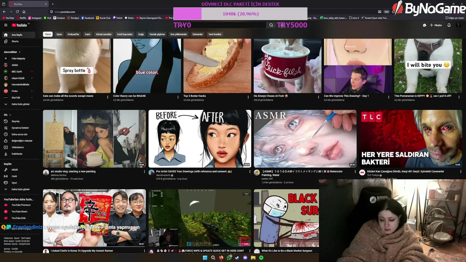The height and width of the screenshot is (262, 466).
Task: Select the Evcil hayvanlar filter chip
Action: pyautogui.click(x=125, y=34)
